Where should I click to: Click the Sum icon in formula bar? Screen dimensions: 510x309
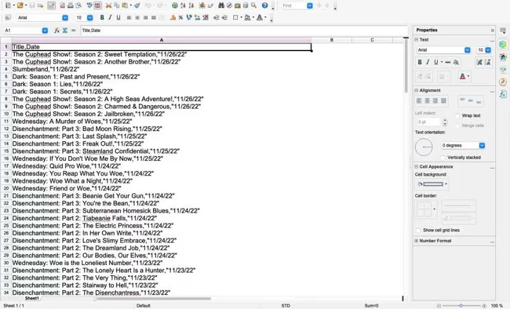[65, 30]
